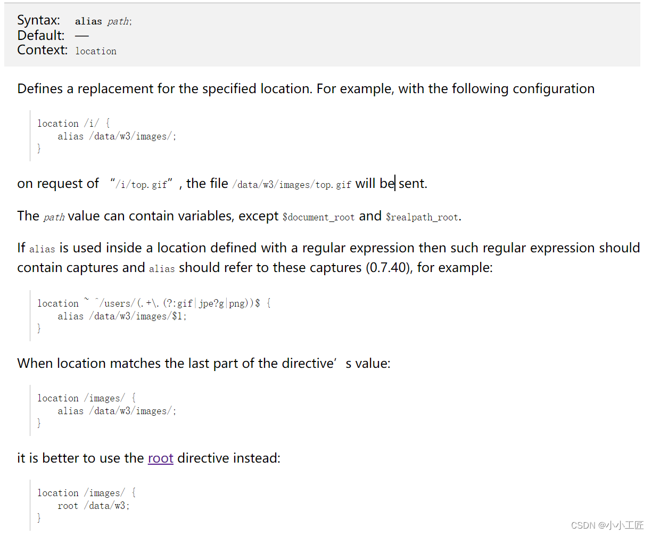Click the 'location' context value
652x535 pixels.
[96, 51]
